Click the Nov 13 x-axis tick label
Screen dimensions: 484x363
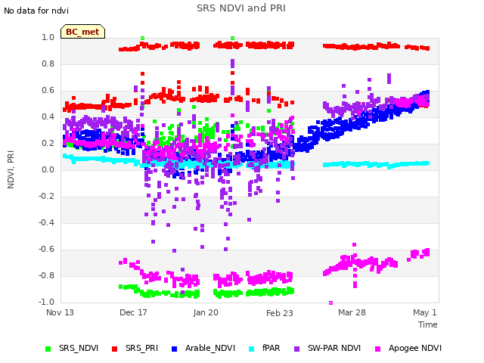pos(60,312)
